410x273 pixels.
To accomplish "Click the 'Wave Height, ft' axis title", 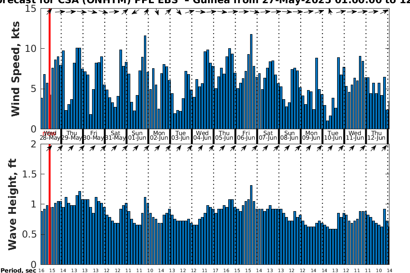I will point(13,204).
